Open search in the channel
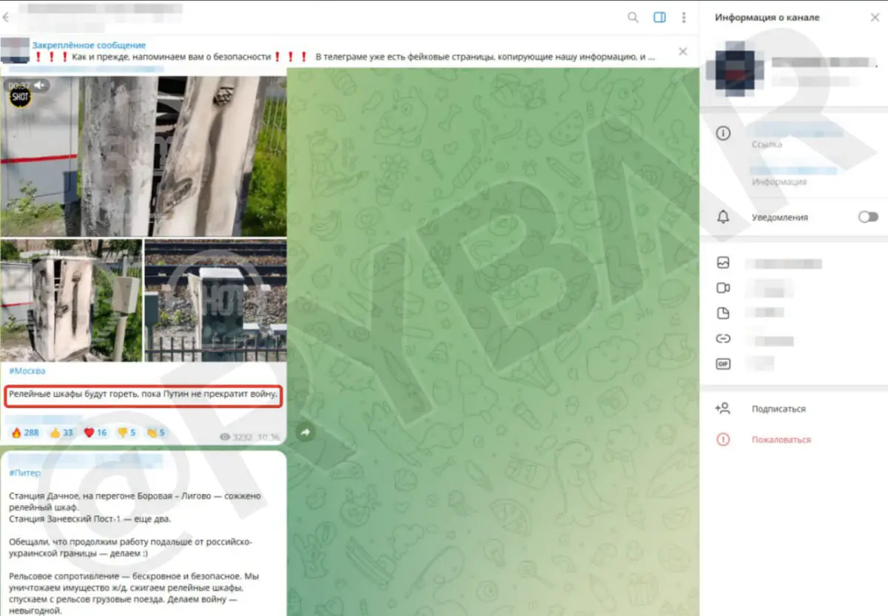This screenshot has width=888, height=616. coord(633,17)
